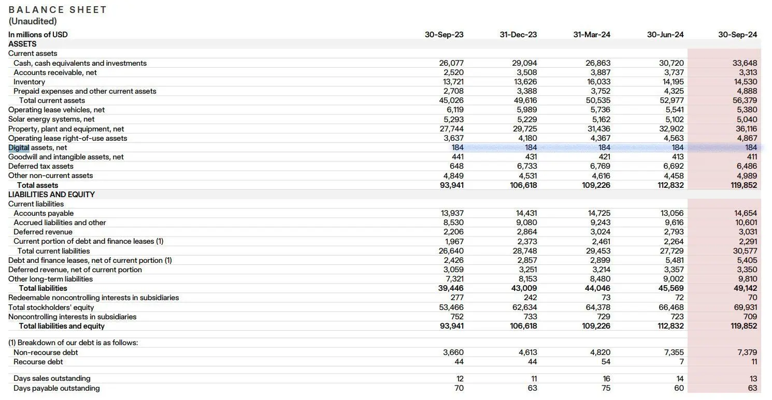
Task: Select the 'Total stockholders' equity' row label
Action: tap(51, 307)
